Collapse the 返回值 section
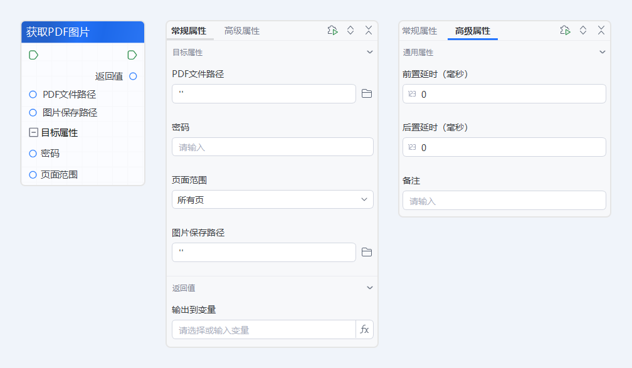Viewport: 632px width, 368px height. [x=371, y=287]
